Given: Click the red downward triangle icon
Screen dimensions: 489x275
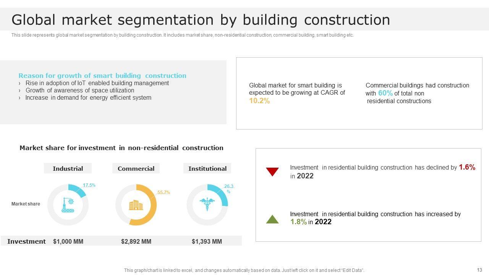Looking at the screenshot, I should [x=272, y=171].
